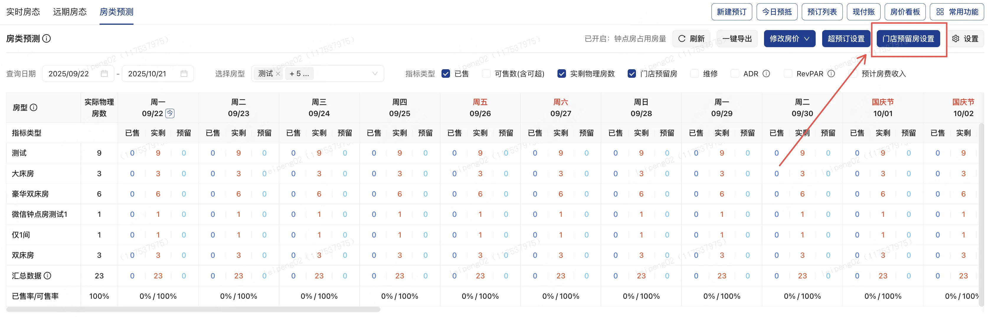The height and width of the screenshot is (317, 988).
Task: Open 预订列表
Action: pos(822,12)
